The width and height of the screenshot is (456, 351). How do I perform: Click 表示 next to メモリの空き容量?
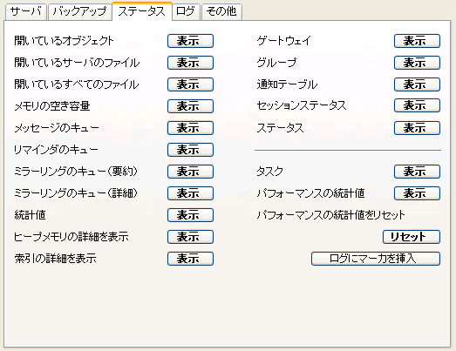190,106
